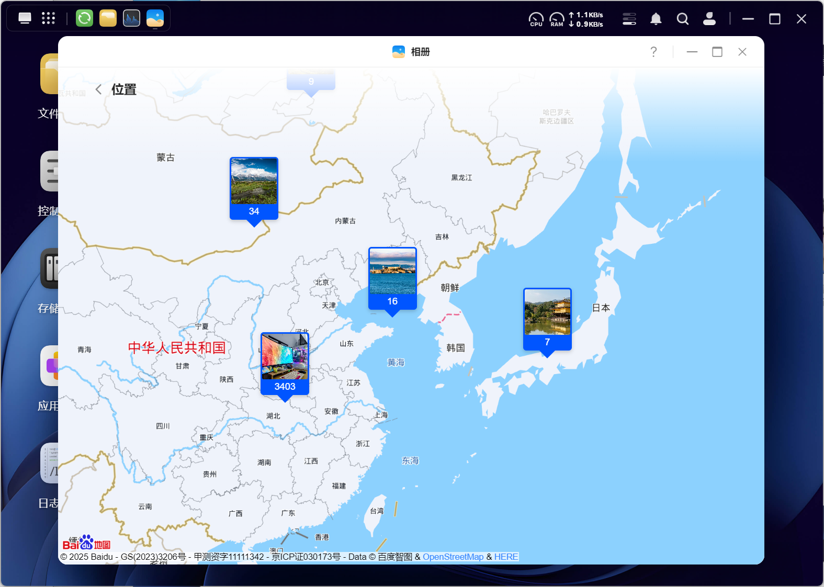Click the 青海 province label
This screenshot has height=587, width=824.
[84, 350]
